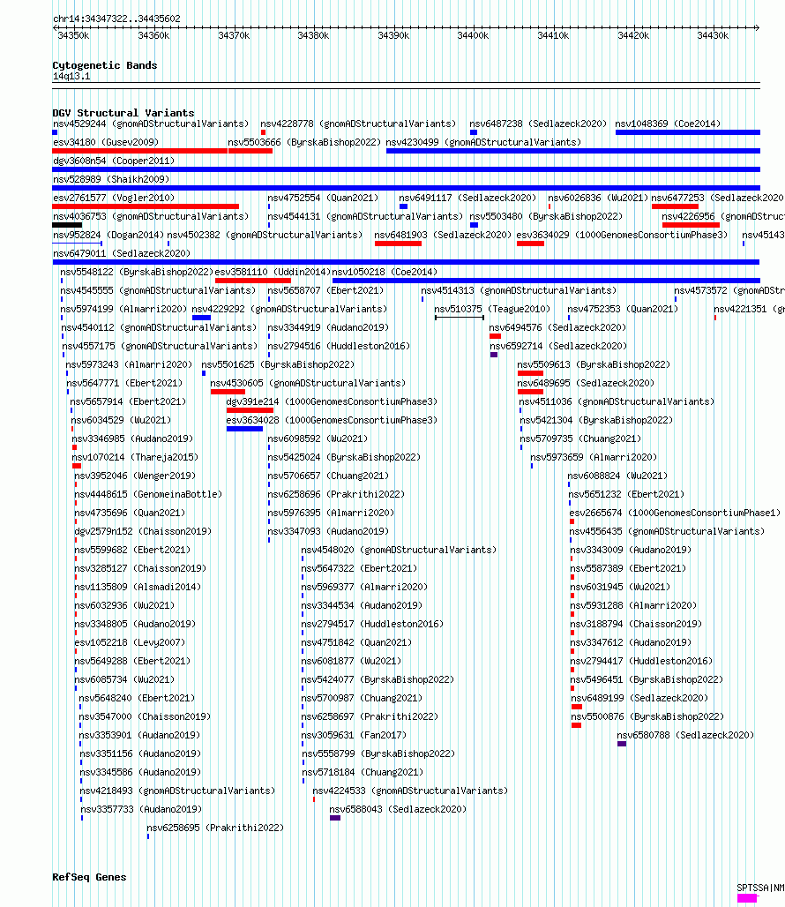This screenshot has height=907, width=785.
Task: Click the Cytogenetic Bands track title
Action: [x=105, y=65]
